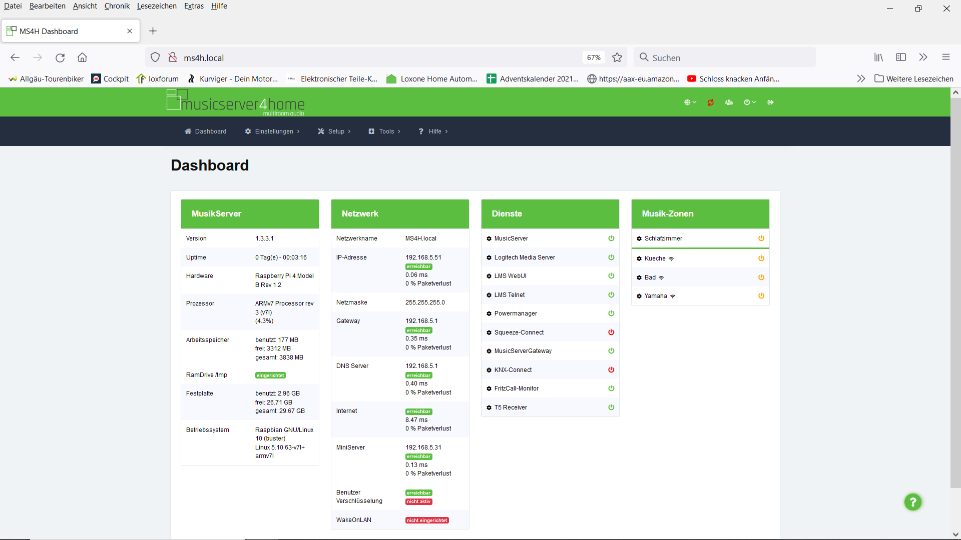Click the green help question mark button
The width and height of the screenshot is (961, 540).
click(x=912, y=502)
